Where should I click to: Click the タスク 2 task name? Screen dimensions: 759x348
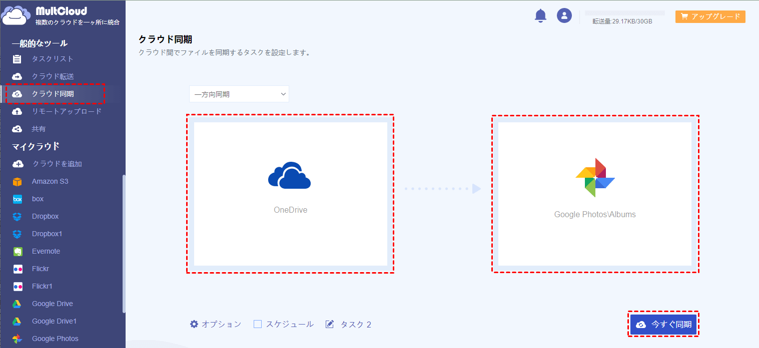(356, 325)
